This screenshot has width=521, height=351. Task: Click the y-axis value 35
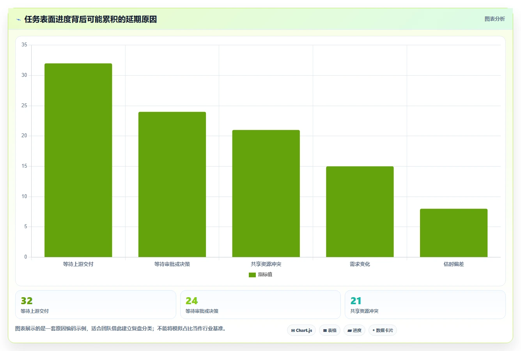24,45
